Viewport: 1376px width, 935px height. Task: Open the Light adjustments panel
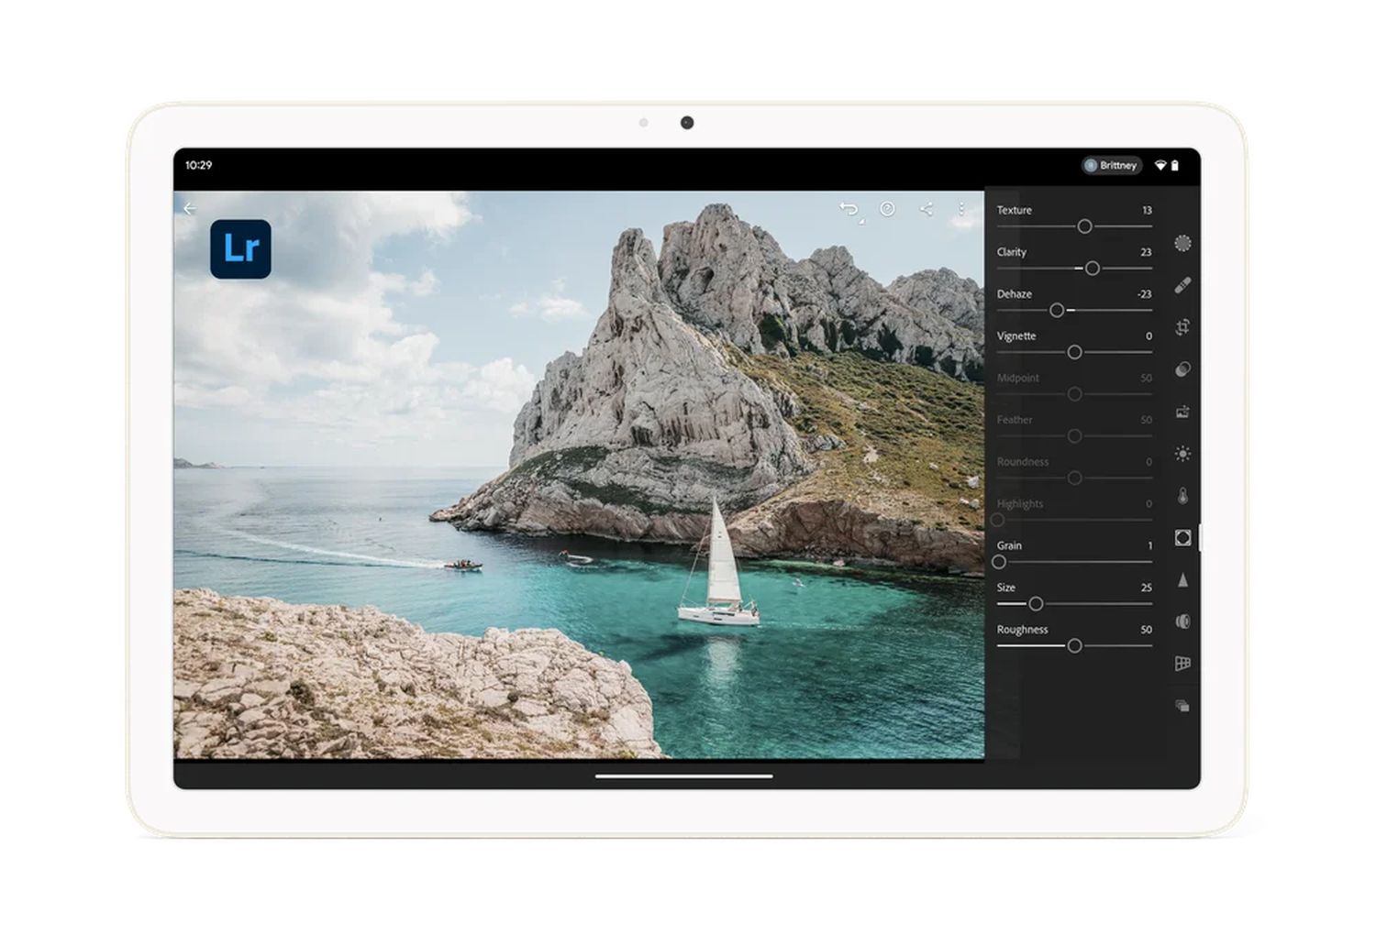tap(1182, 454)
